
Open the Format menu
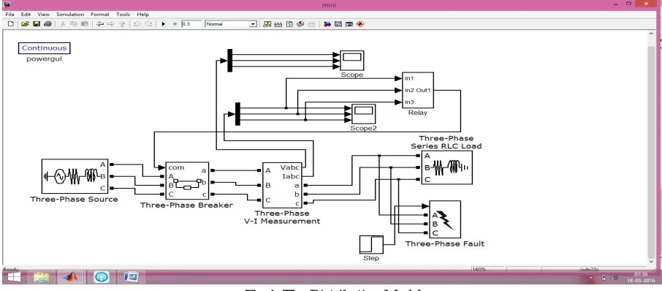coord(99,15)
